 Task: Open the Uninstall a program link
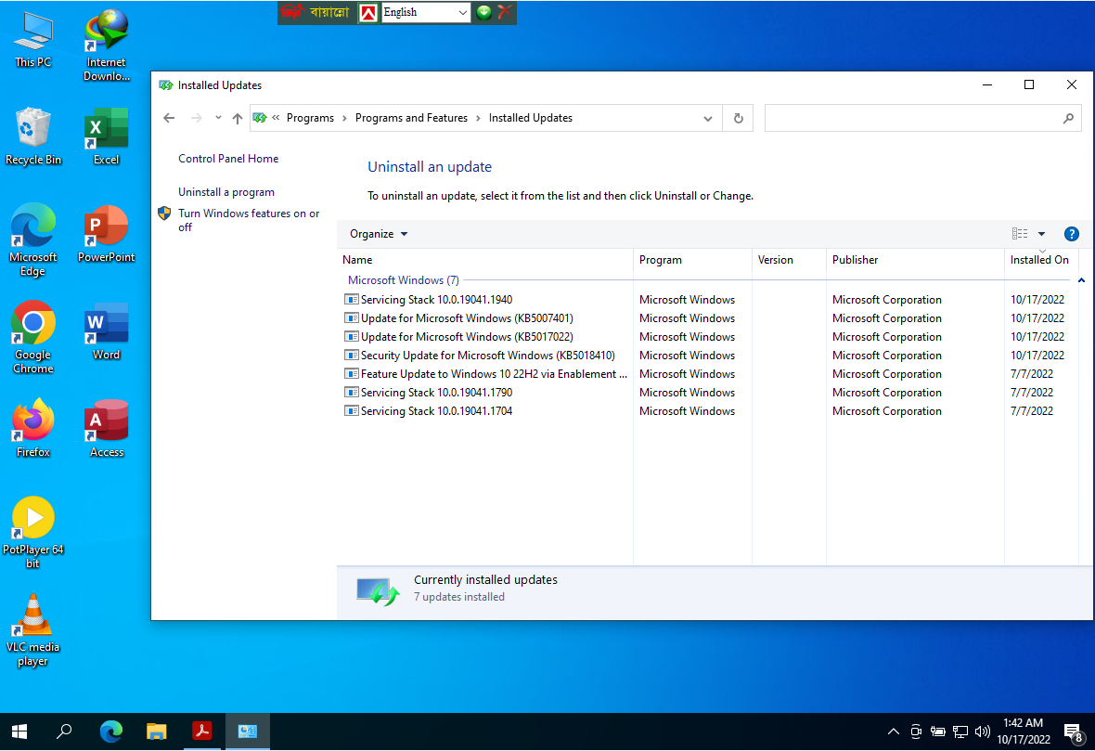pos(226,192)
